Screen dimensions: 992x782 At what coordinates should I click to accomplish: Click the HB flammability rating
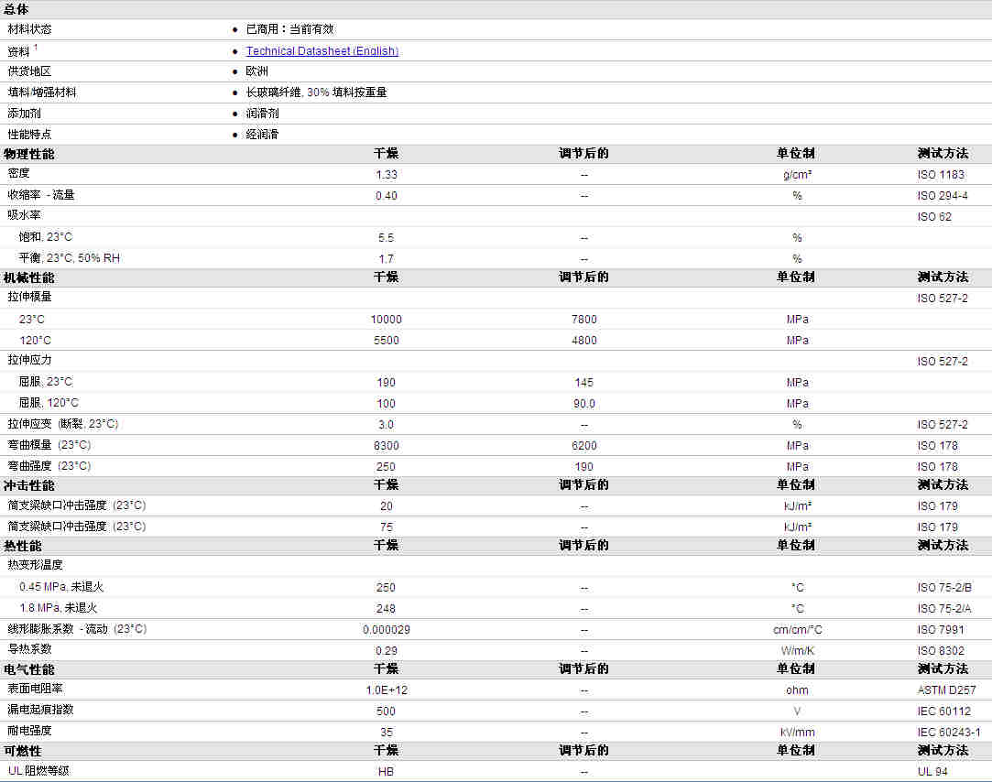coord(386,771)
